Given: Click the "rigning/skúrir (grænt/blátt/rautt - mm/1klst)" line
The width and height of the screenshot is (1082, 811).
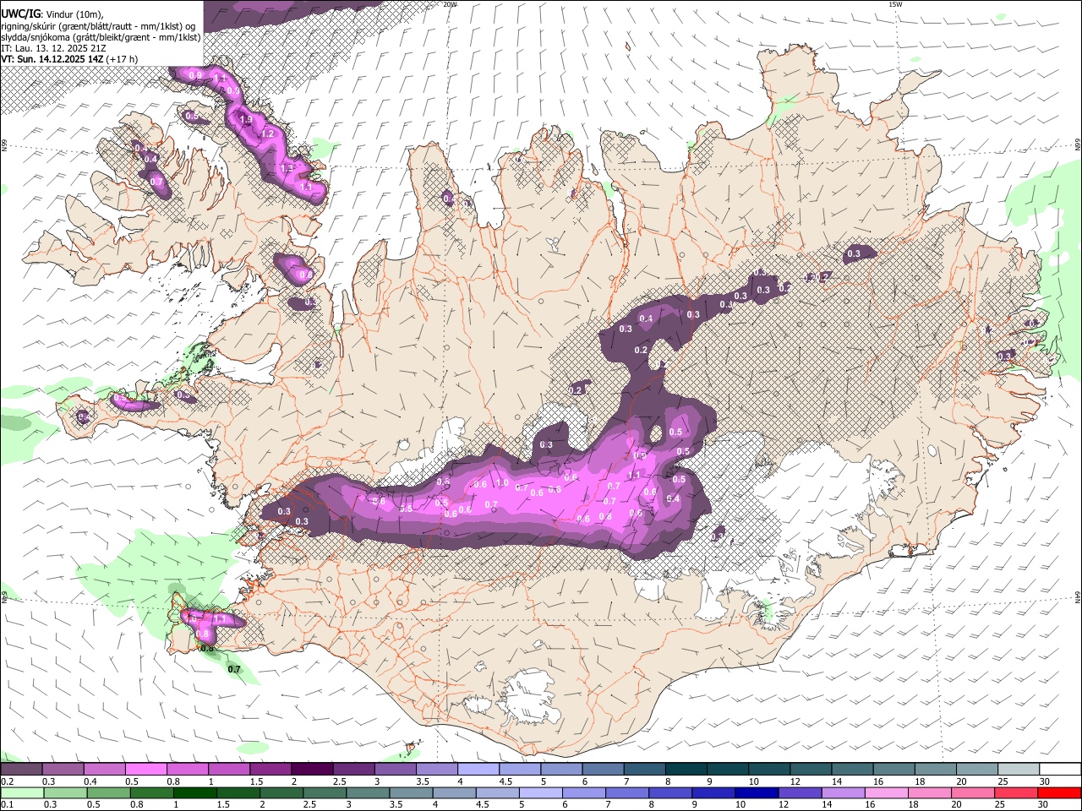Looking at the screenshot, I should (x=97, y=26).
